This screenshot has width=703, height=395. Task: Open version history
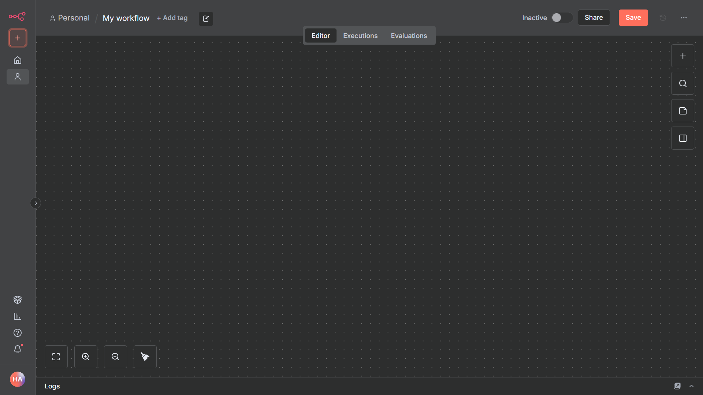(663, 18)
